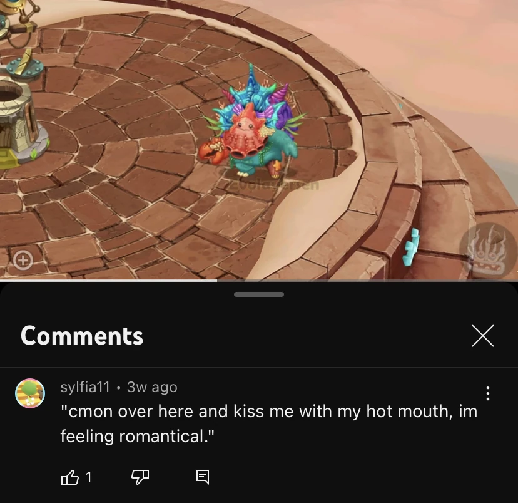Close the Comments panel with X
The image size is (518, 503).
(482, 336)
